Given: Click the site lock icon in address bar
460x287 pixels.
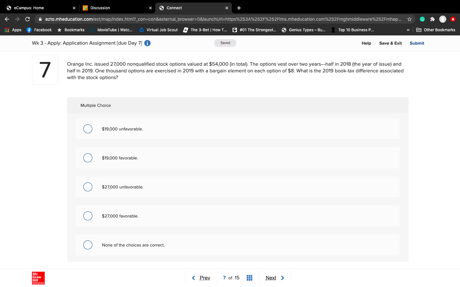Looking at the screenshot, I should 40,19.
